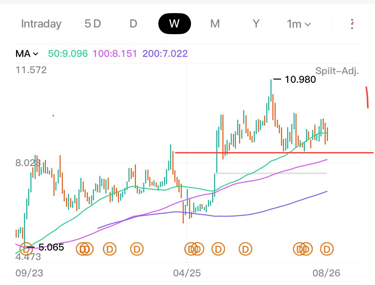Click the MA 100:8.151 value

pos(115,54)
